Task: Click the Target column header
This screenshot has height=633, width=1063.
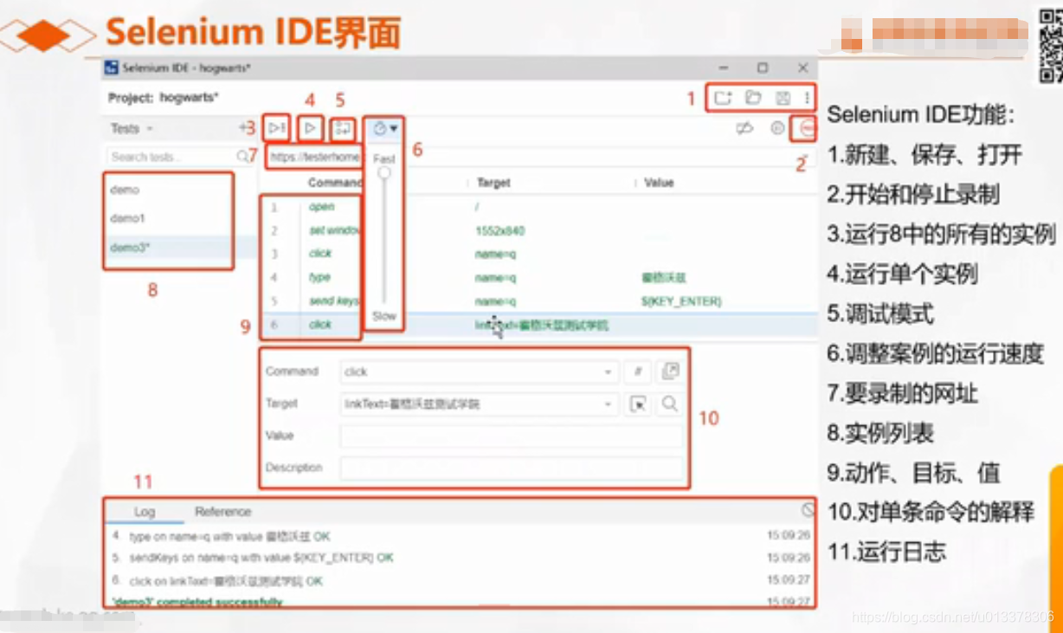Action: (493, 183)
